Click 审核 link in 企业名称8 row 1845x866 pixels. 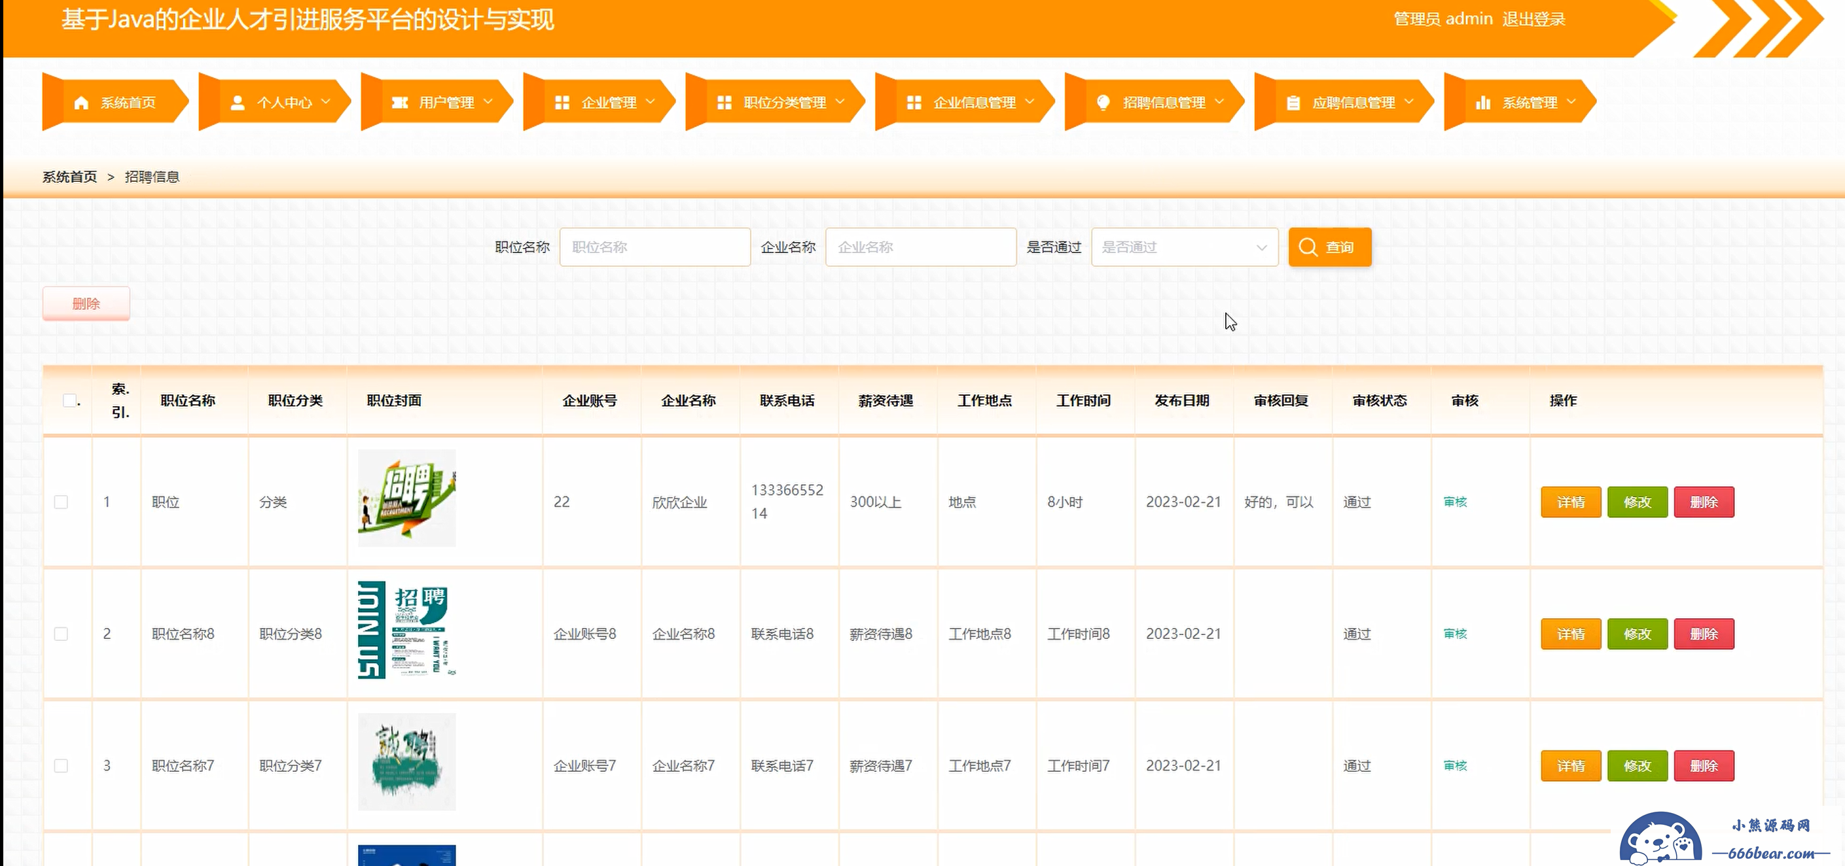click(x=1456, y=634)
